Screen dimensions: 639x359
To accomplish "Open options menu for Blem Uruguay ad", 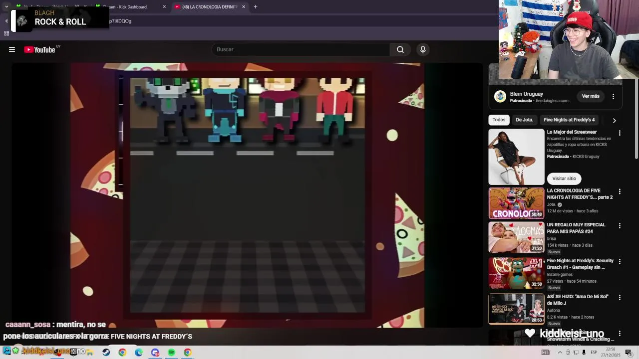I will (x=613, y=96).
